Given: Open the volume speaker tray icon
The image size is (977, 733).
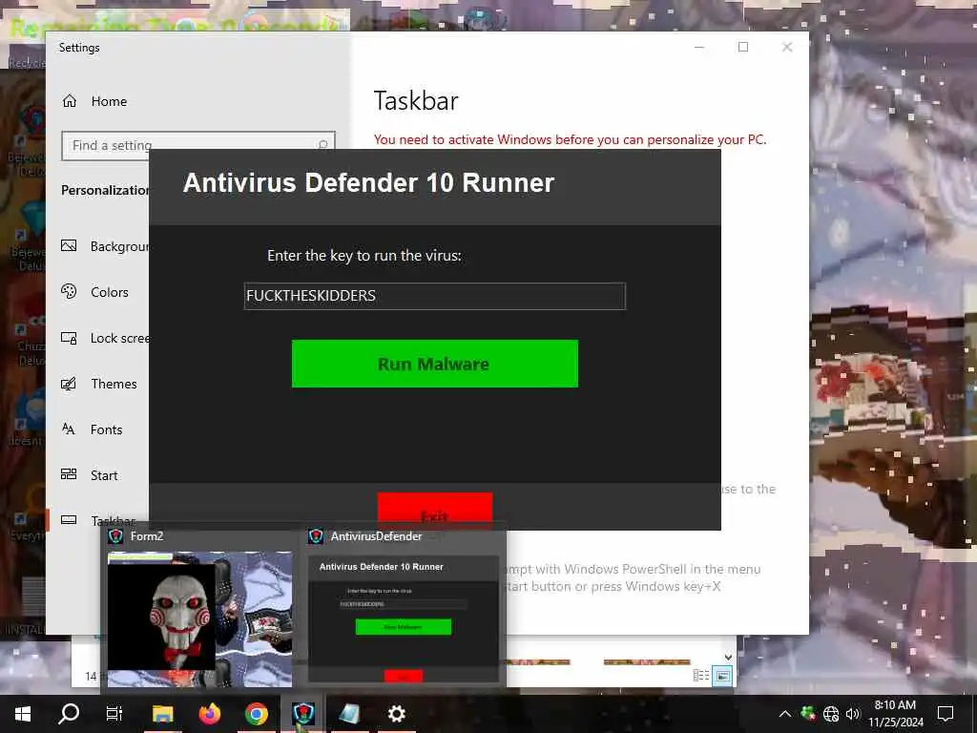Looking at the screenshot, I should (x=852, y=714).
